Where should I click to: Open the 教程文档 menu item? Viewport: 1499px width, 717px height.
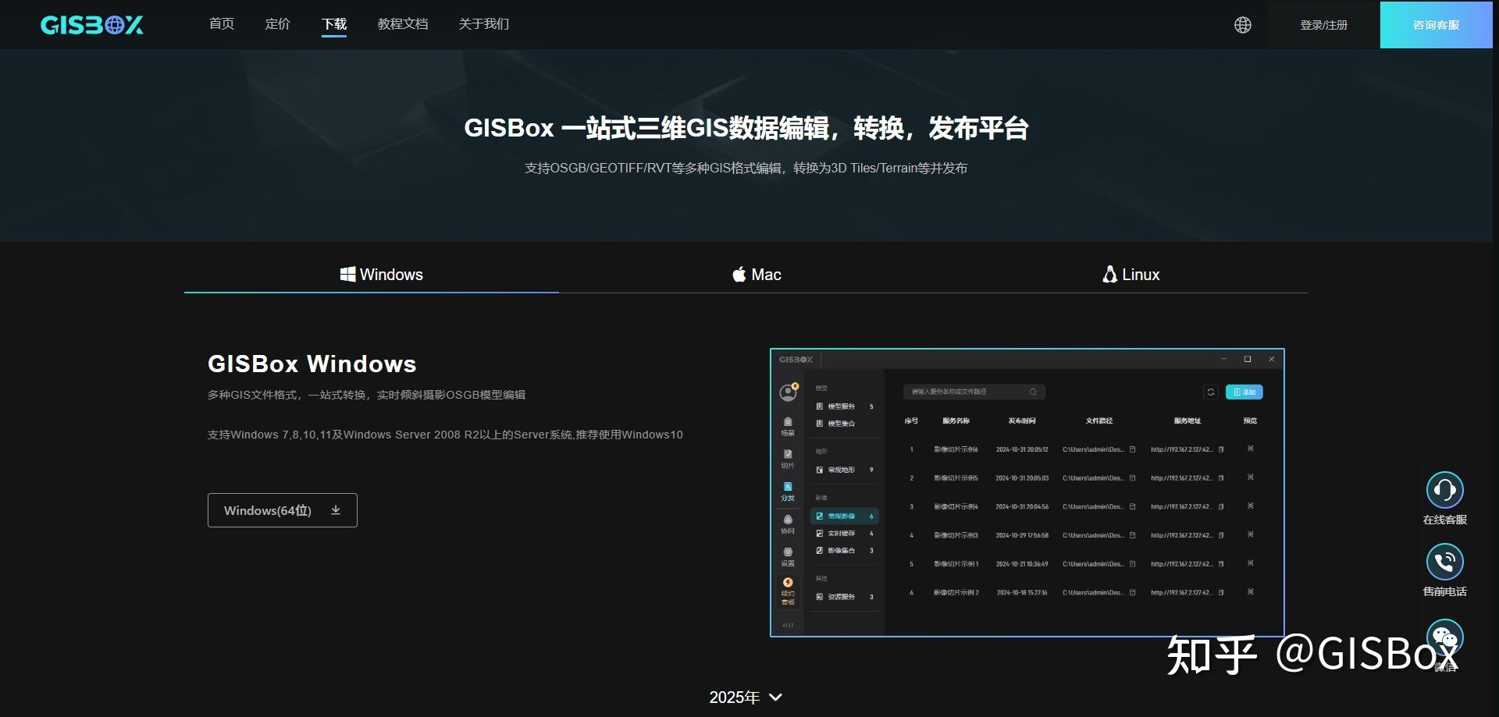click(x=403, y=24)
